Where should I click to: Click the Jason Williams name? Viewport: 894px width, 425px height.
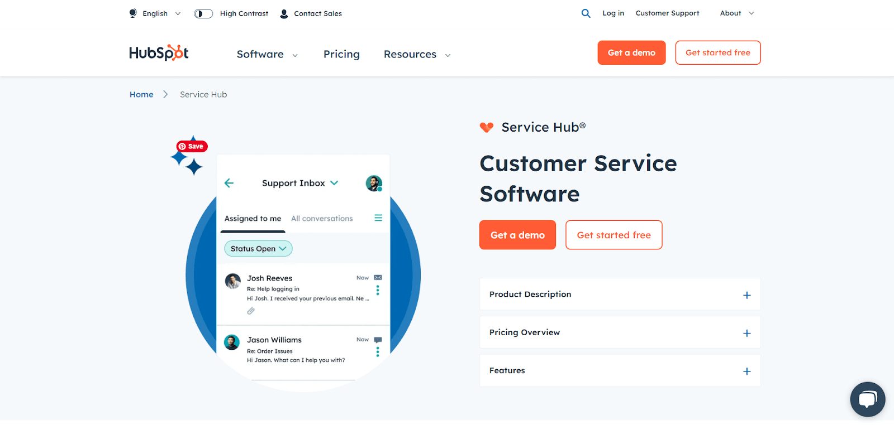click(x=274, y=340)
